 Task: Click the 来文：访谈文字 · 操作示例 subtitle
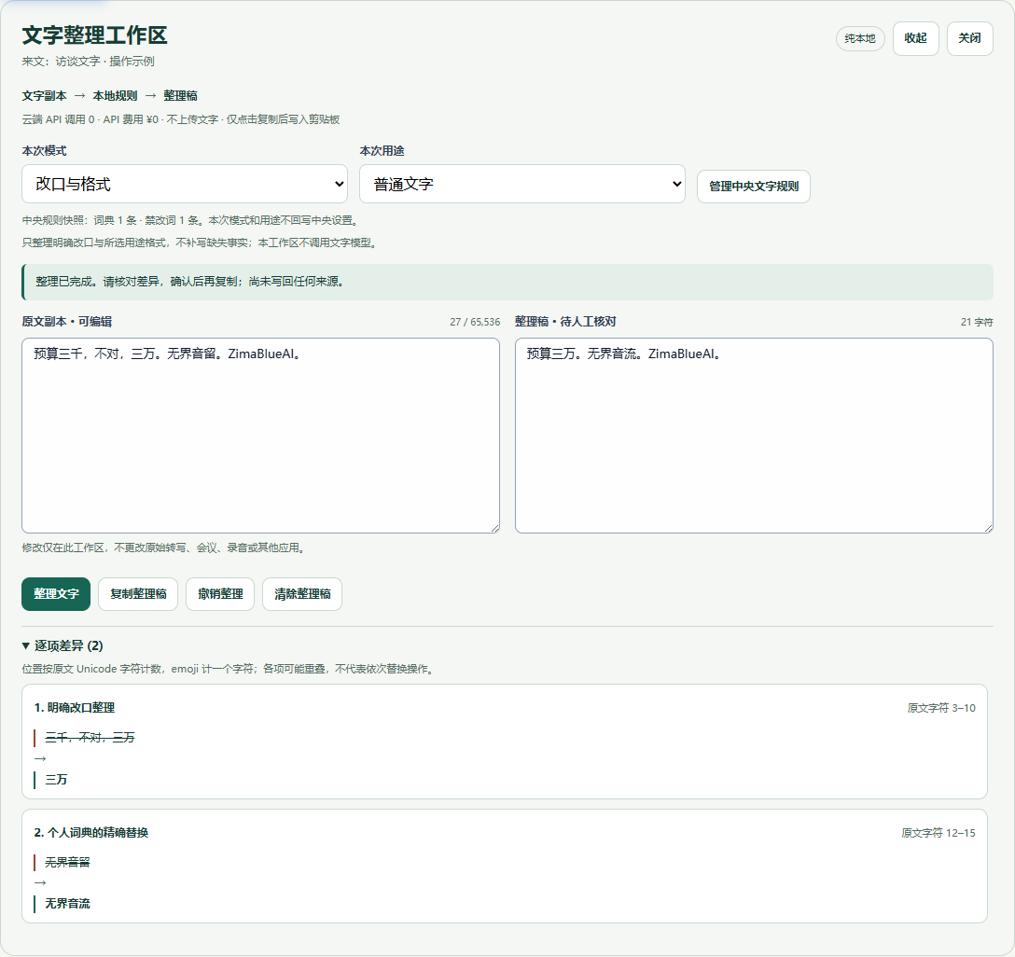tap(88, 62)
